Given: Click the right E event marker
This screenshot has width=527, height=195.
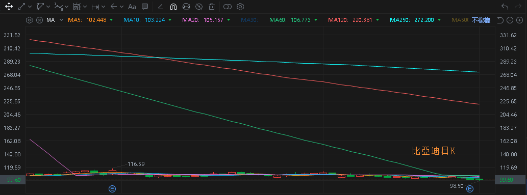Looking at the screenshot, I should click(469, 189).
